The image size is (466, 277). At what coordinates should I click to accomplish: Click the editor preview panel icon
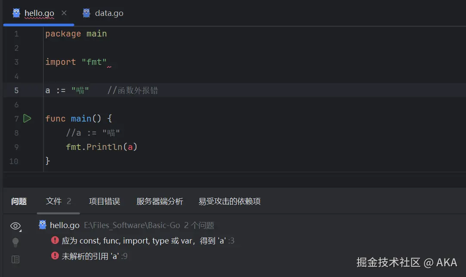pyautogui.click(x=15, y=259)
